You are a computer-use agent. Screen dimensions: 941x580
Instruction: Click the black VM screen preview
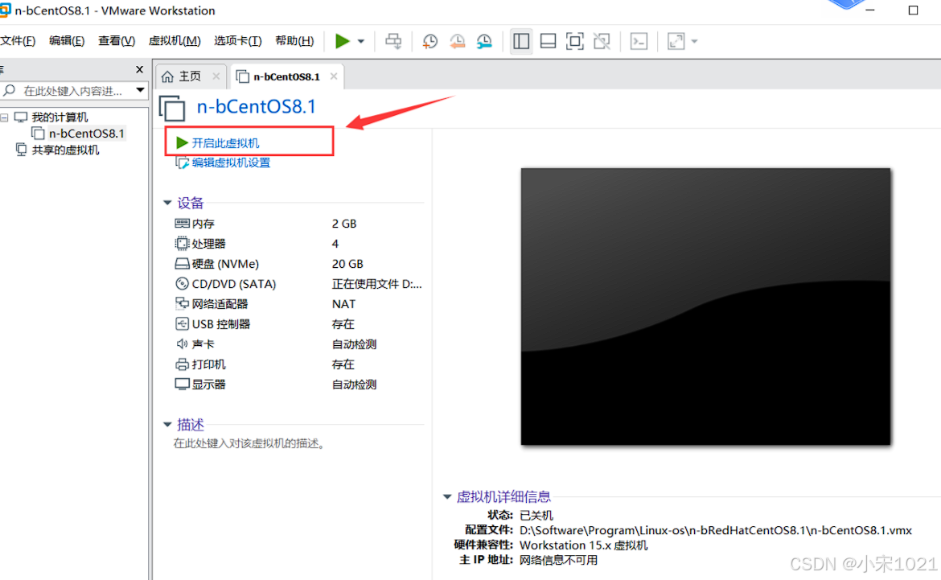pyautogui.click(x=705, y=306)
